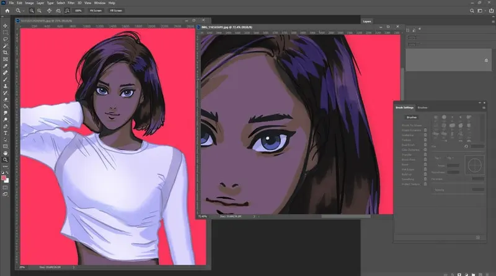Toggle Quick Mask mode in the toolbox
496x276 pixels.
[5, 188]
